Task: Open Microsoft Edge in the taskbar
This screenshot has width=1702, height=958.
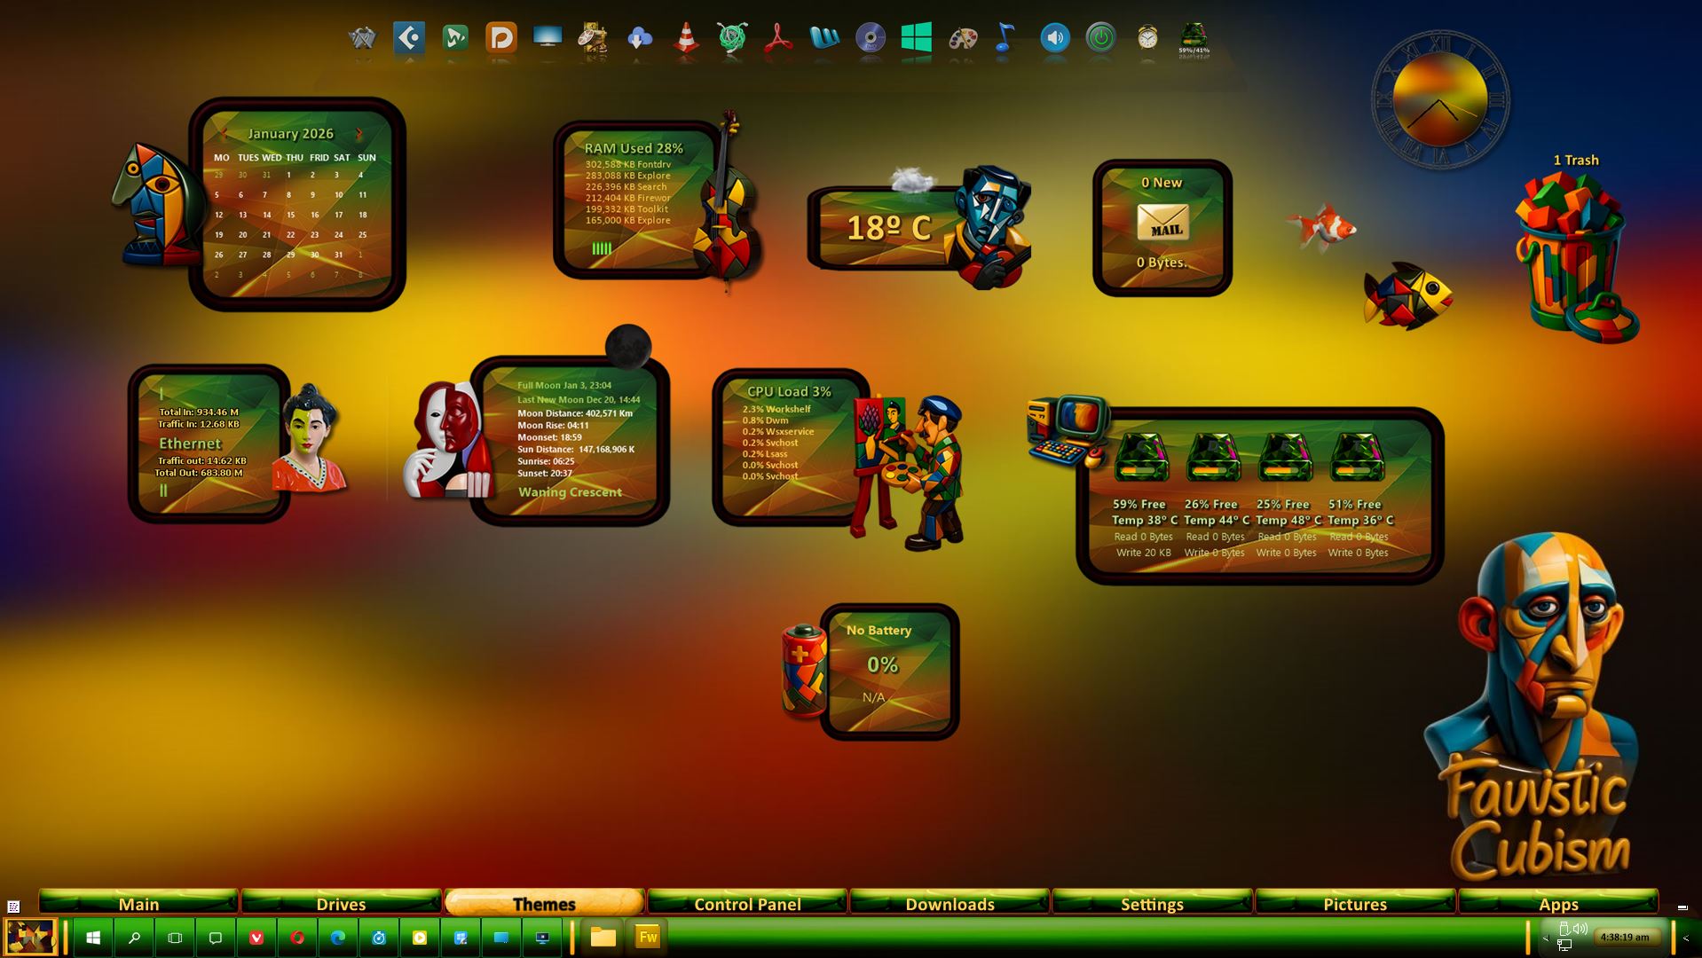Action: pos(338,938)
